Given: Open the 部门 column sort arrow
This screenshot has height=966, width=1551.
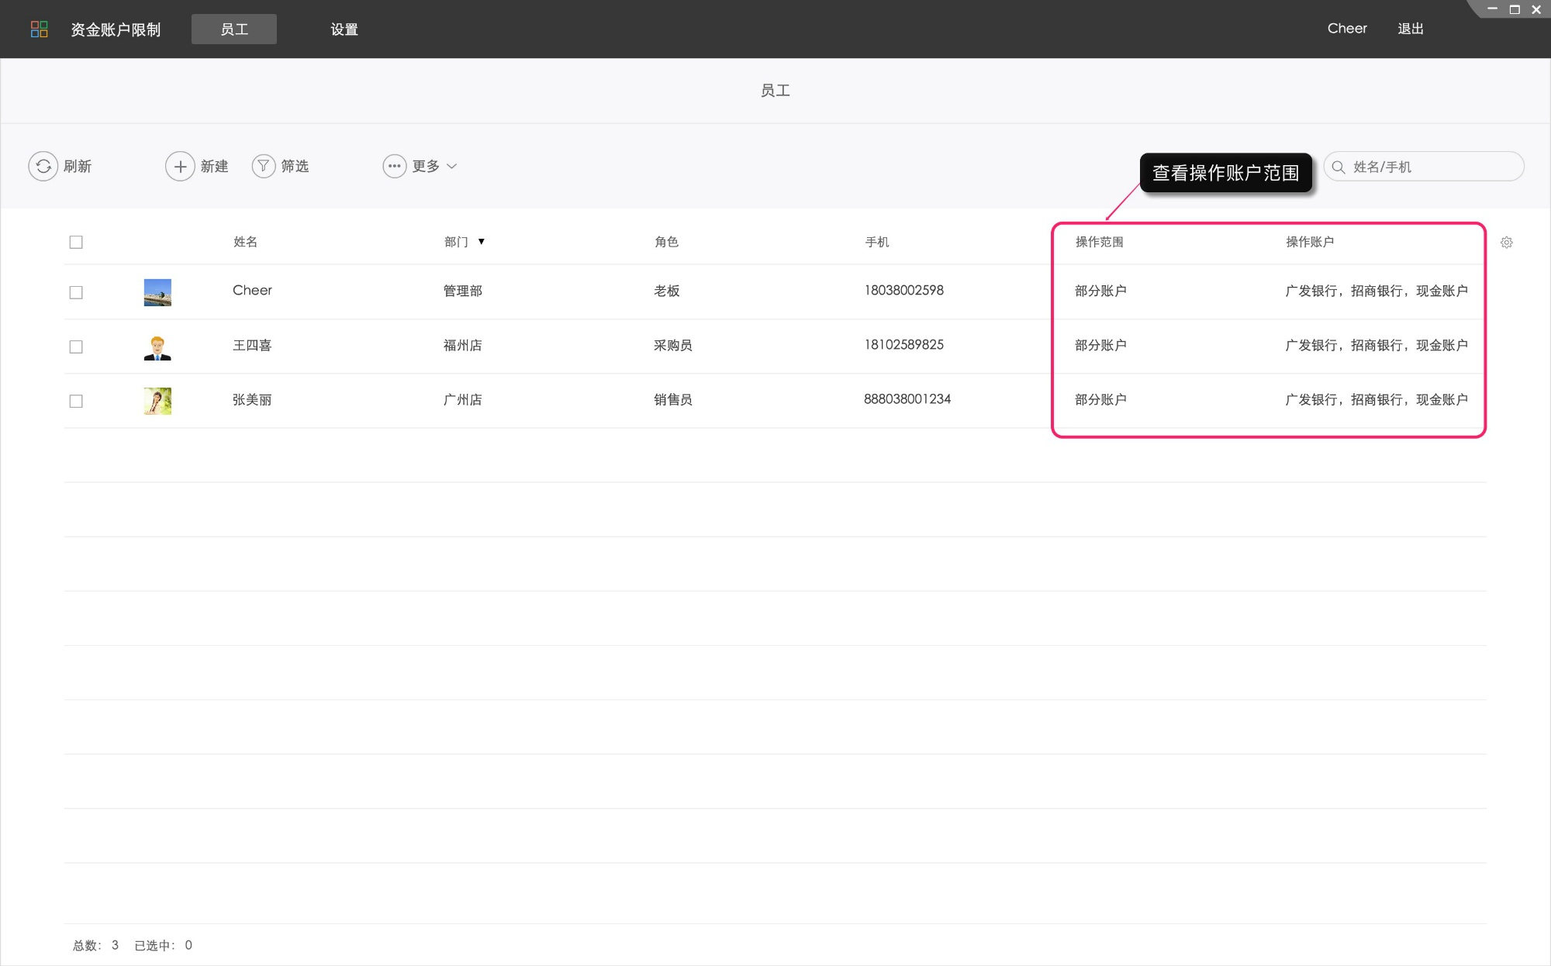Looking at the screenshot, I should click(x=482, y=242).
